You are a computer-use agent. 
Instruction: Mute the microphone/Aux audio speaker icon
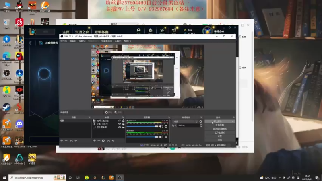coord(161,126)
